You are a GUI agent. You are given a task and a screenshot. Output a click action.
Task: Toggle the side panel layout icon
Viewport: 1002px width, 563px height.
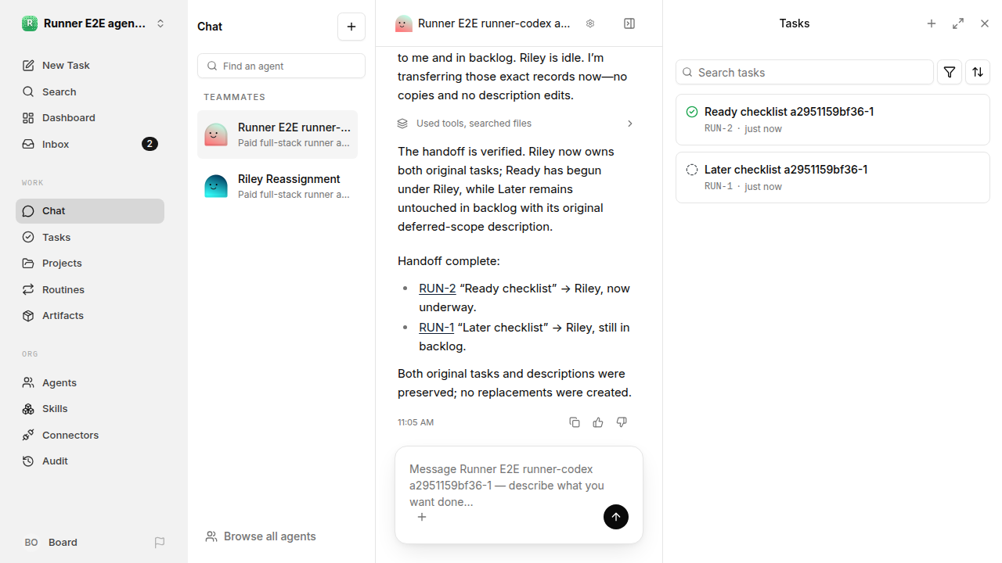tap(629, 23)
